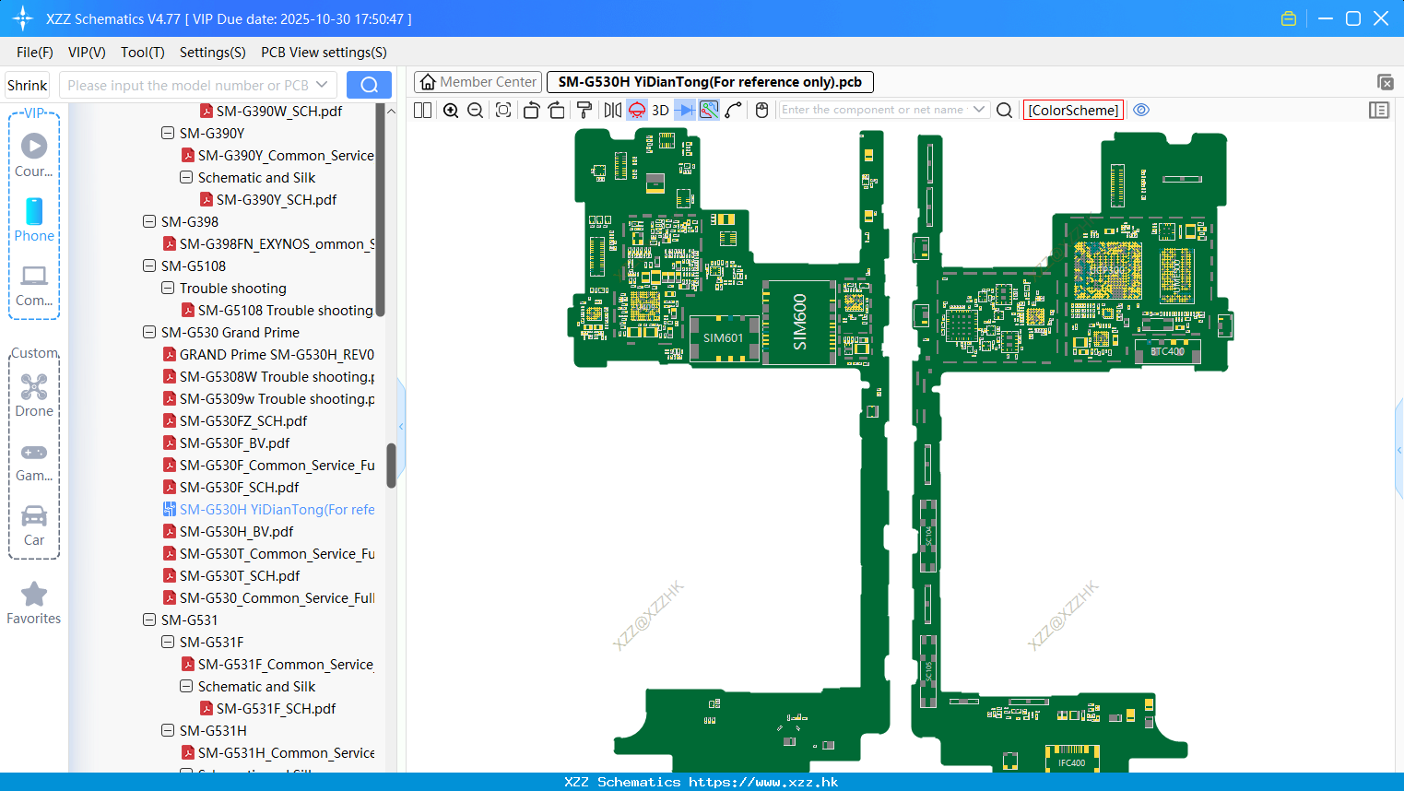
Task: Toggle the net routing display tool
Action: 709,111
